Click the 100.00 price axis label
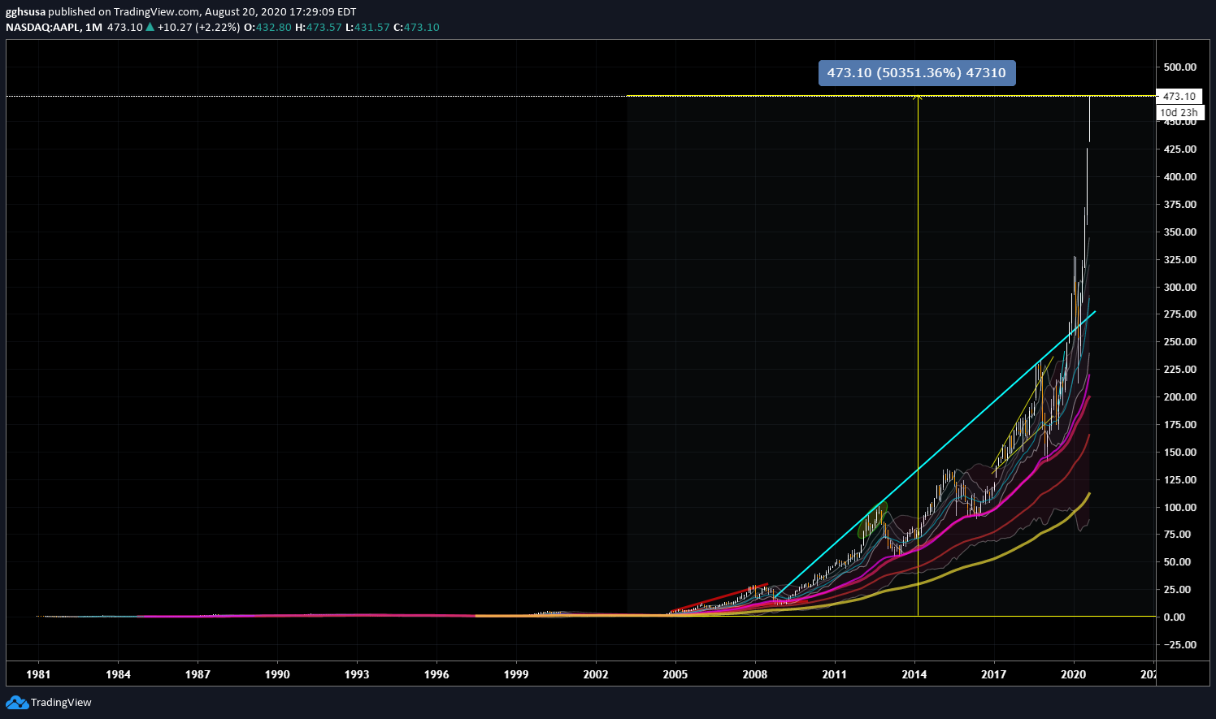 (1179, 508)
